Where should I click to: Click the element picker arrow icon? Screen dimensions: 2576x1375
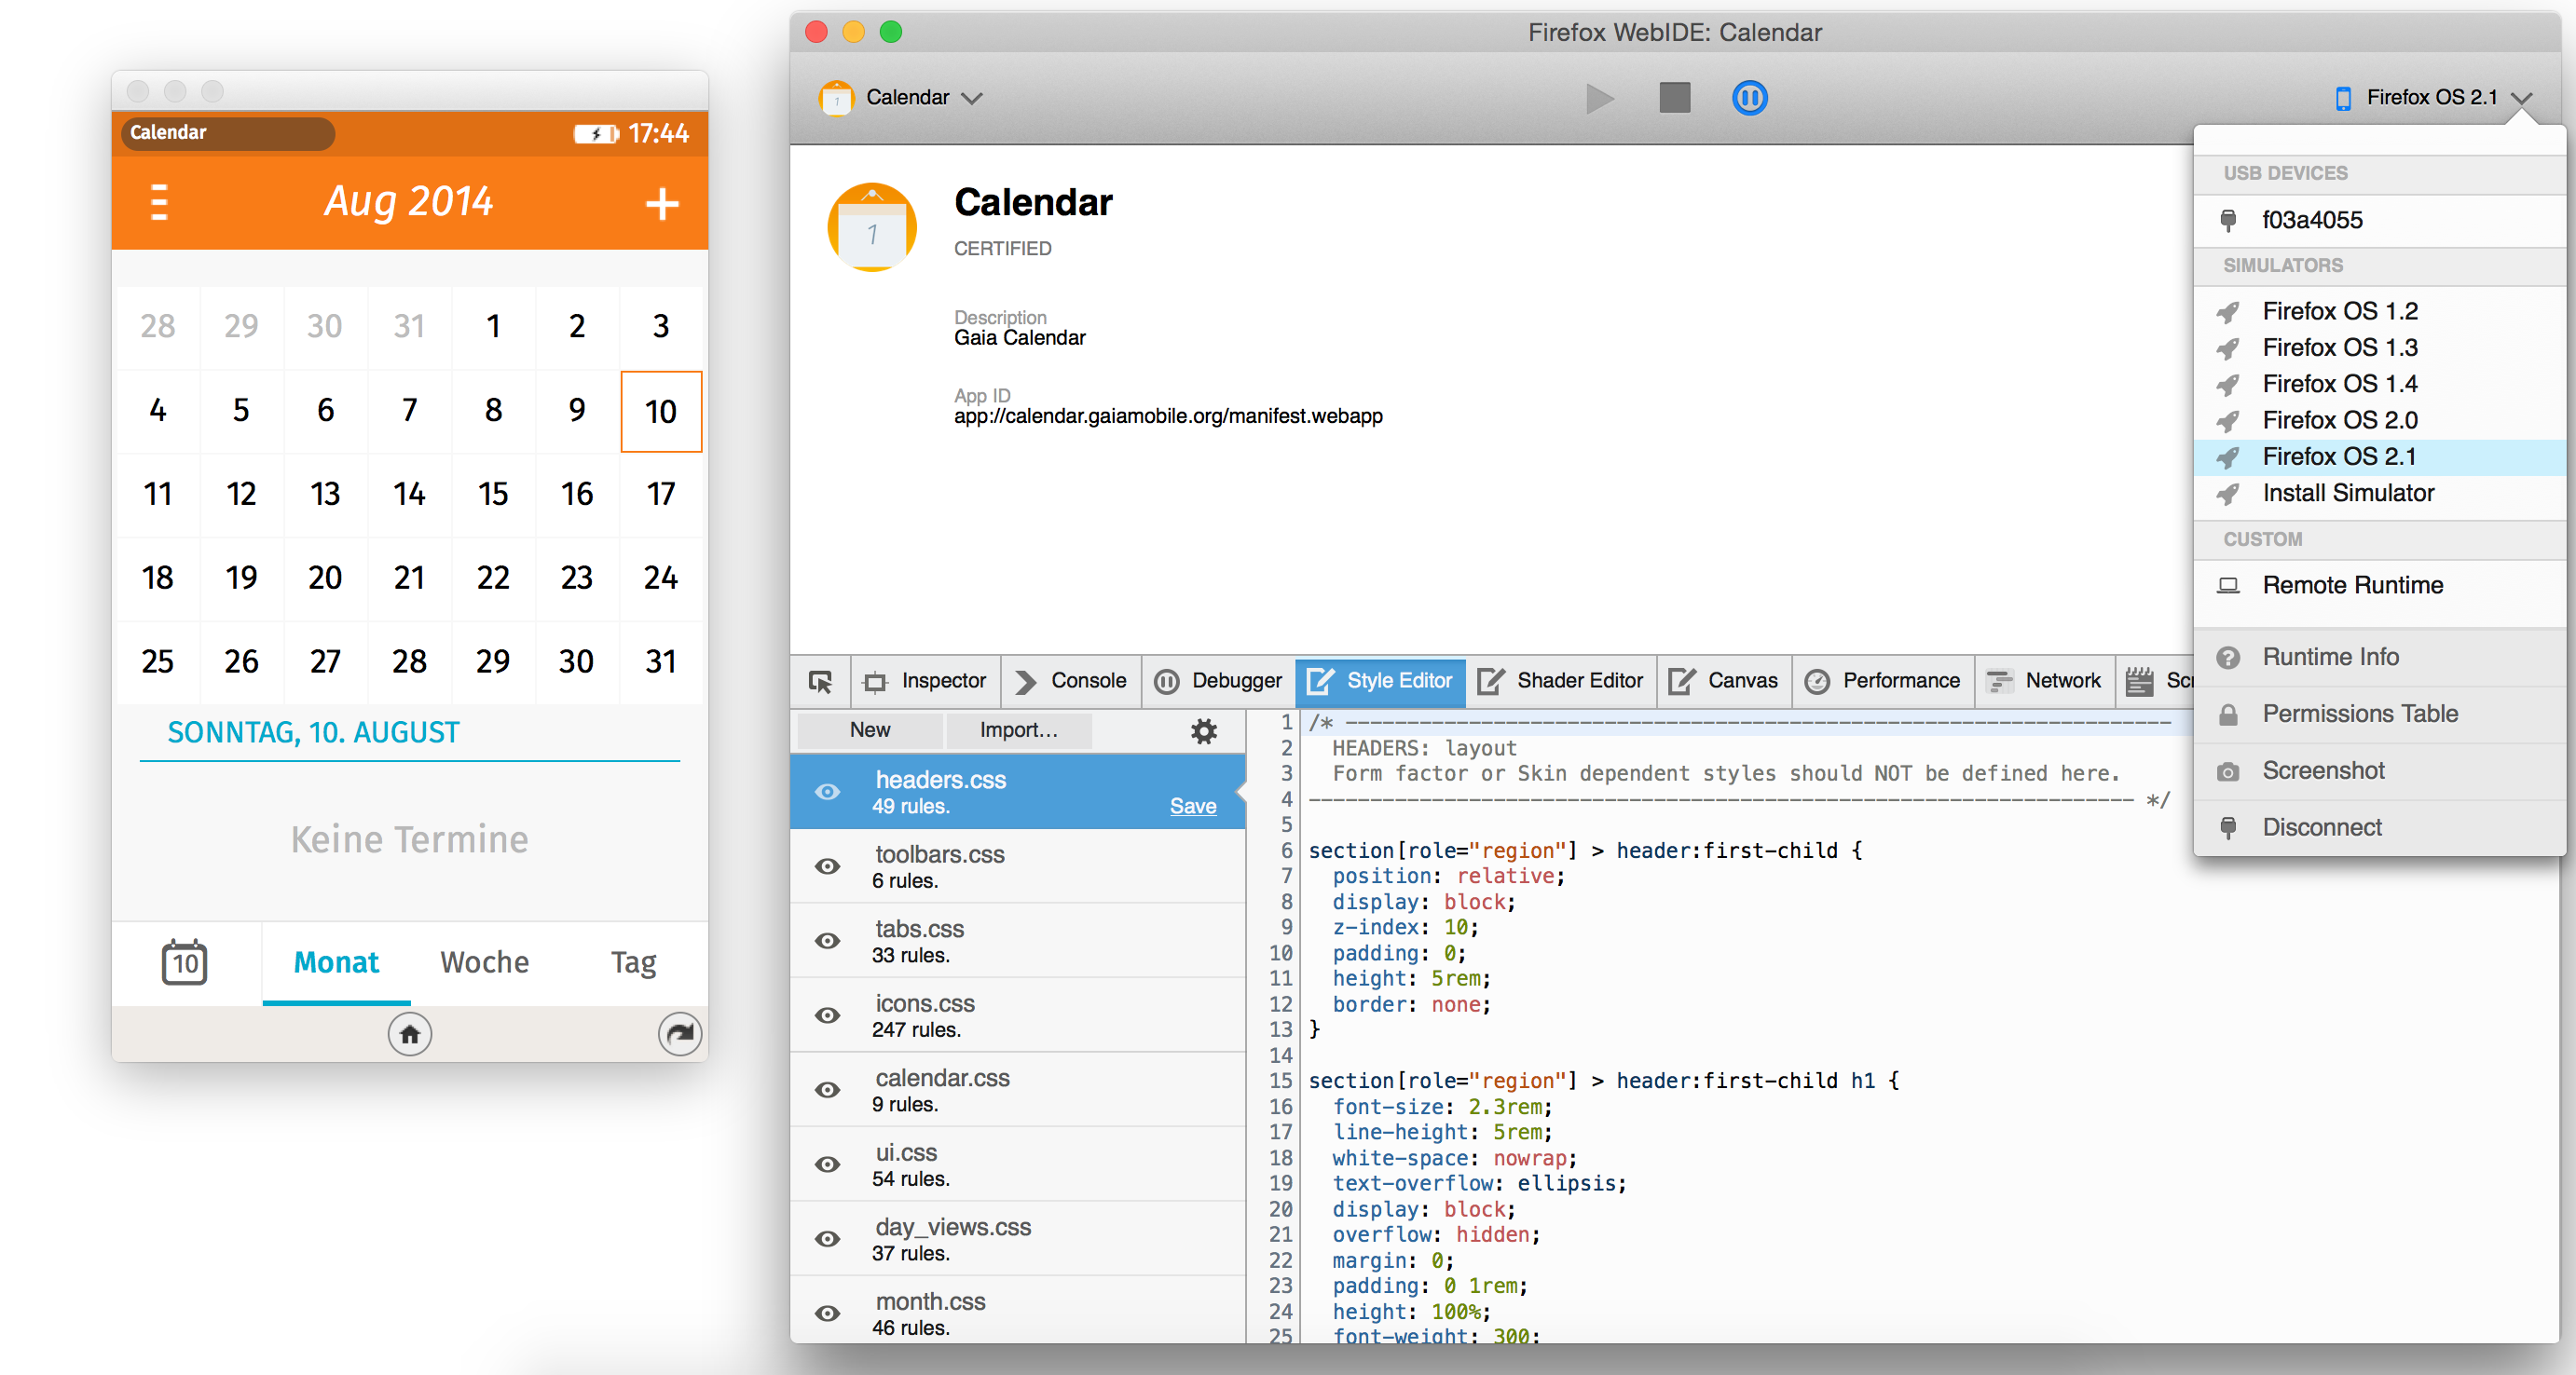[x=820, y=682]
